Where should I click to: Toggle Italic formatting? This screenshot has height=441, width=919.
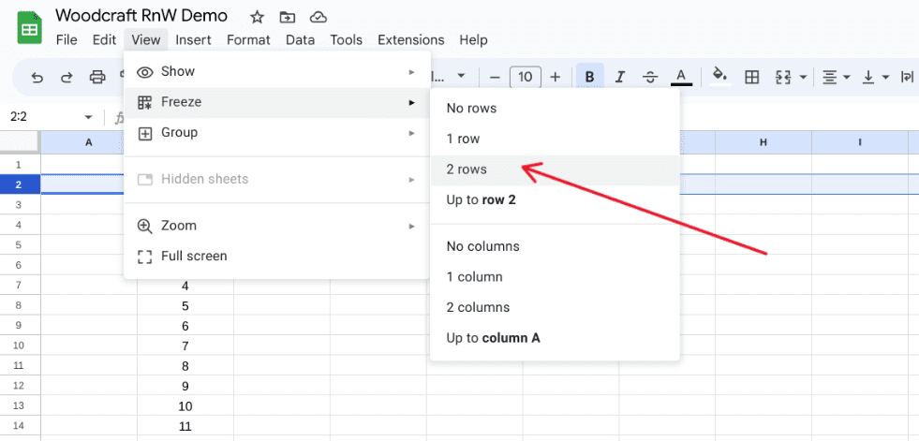click(620, 77)
